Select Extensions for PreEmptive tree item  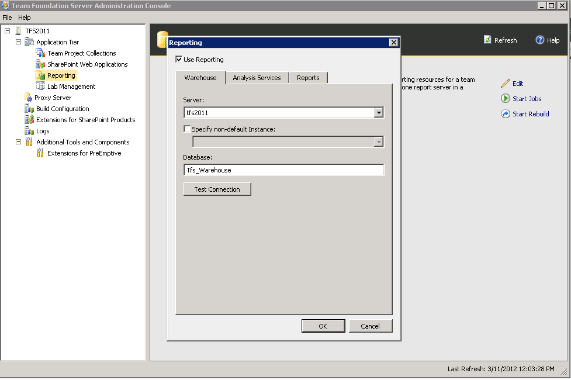(x=84, y=153)
